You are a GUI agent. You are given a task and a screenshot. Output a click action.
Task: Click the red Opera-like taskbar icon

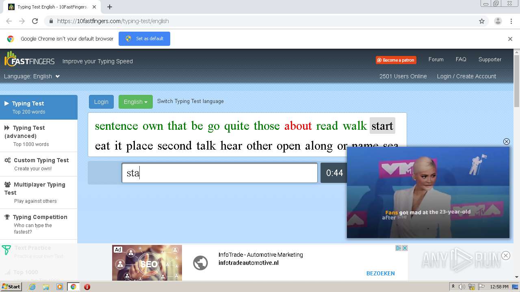87,287
